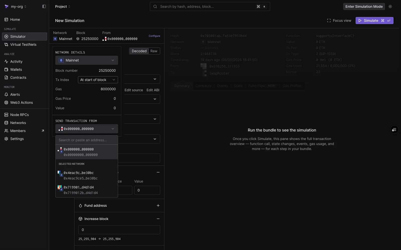The width and height of the screenshot is (401, 250).
Task: Click the Increase block cube icon
Action: click(x=80, y=219)
